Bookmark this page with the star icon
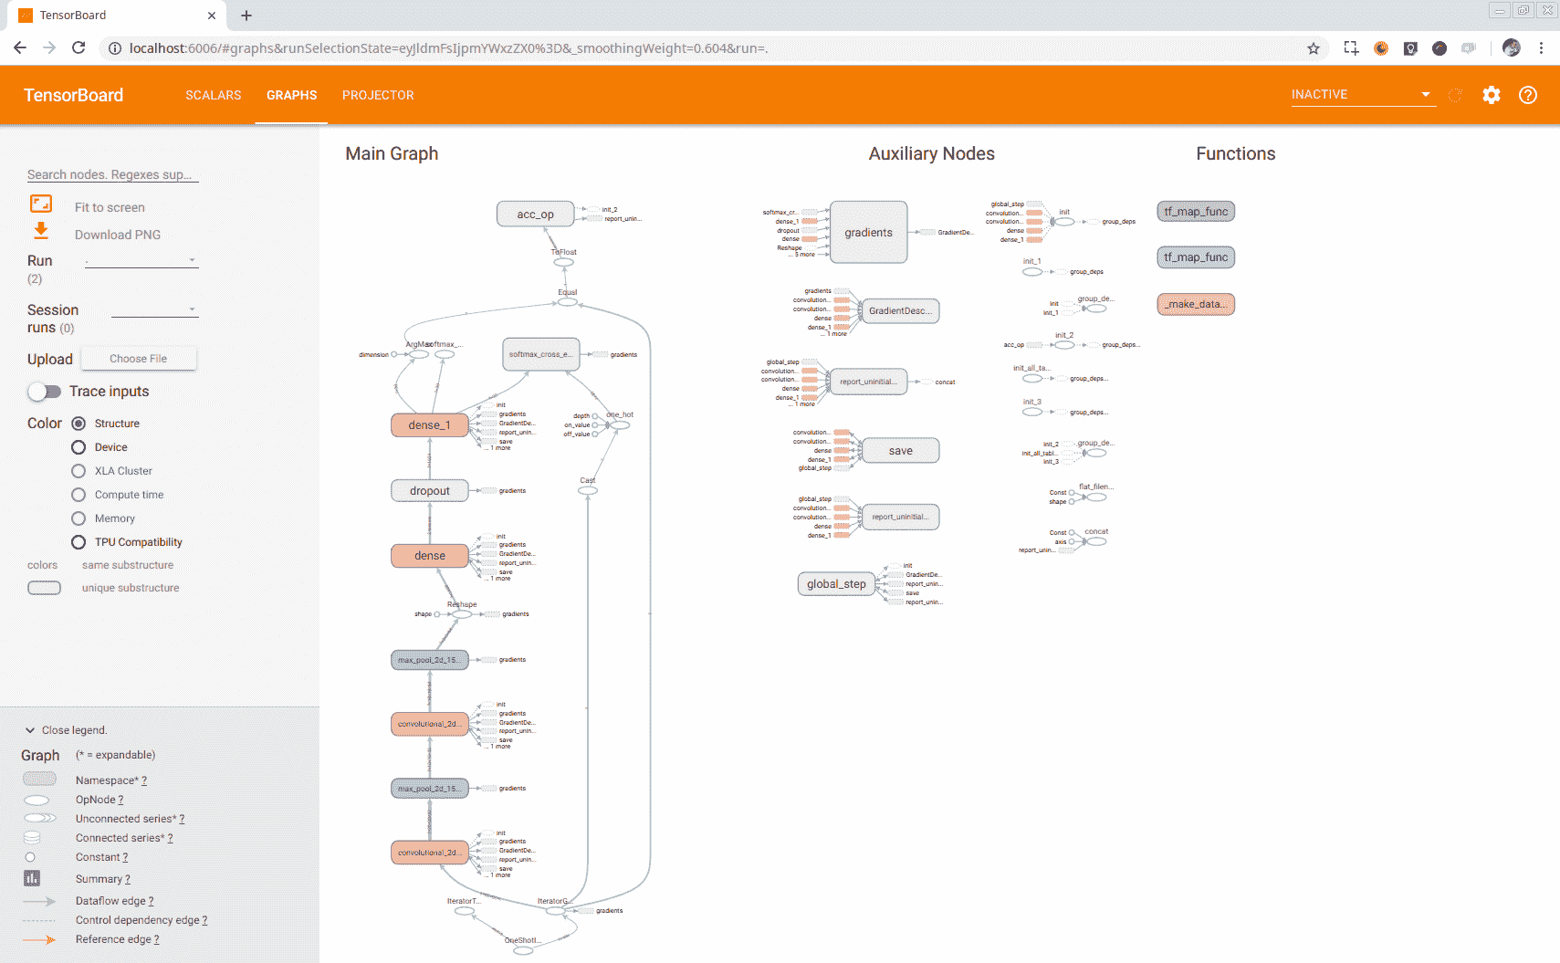 pyautogui.click(x=1313, y=48)
